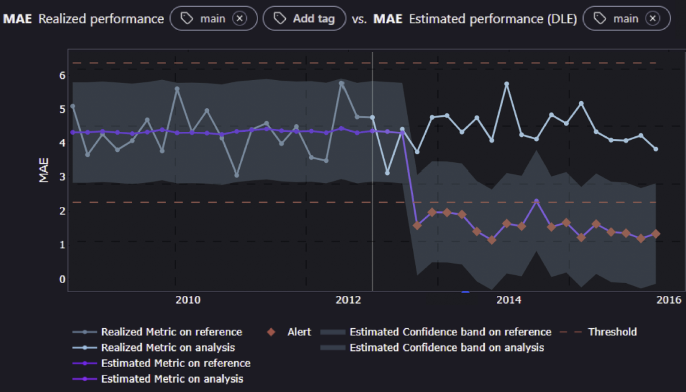Image resolution: width=686 pixels, height=392 pixels.
Task: Click the Alert diamond marker in legend
Action: (271, 332)
